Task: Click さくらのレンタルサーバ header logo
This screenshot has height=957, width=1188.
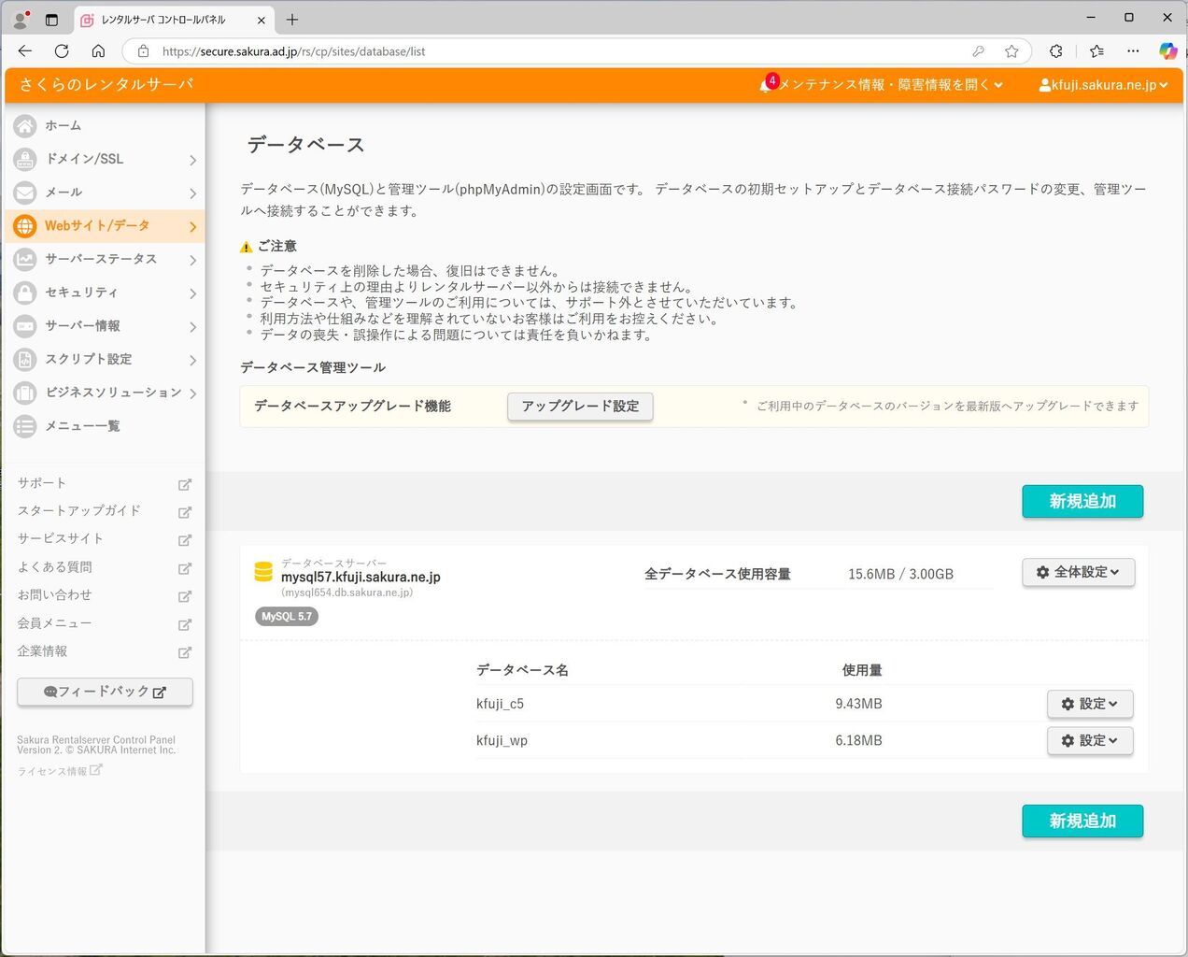Action: point(106,84)
